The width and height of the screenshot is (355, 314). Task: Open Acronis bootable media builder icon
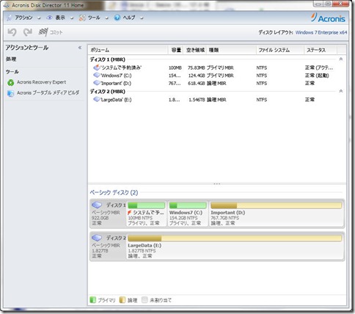point(10,93)
